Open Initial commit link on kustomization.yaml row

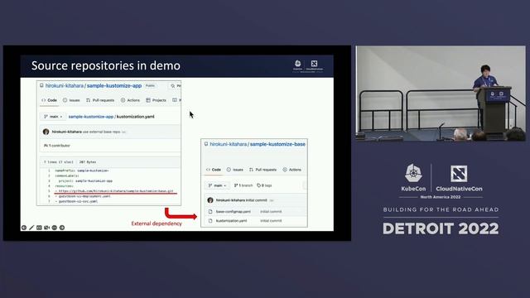point(271,221)
